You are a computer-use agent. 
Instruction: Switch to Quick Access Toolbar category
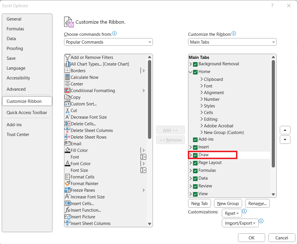[27, 112]
